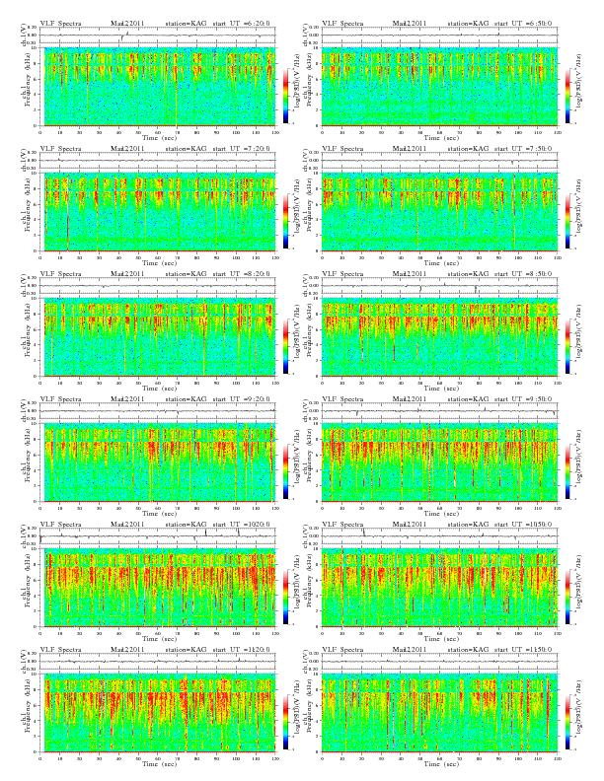Image resolution: width=604 pixels, height=781 pixels.
Task: Click 'station=KAG' in the 11:50:0 panel header
Action: pos(468,650)
